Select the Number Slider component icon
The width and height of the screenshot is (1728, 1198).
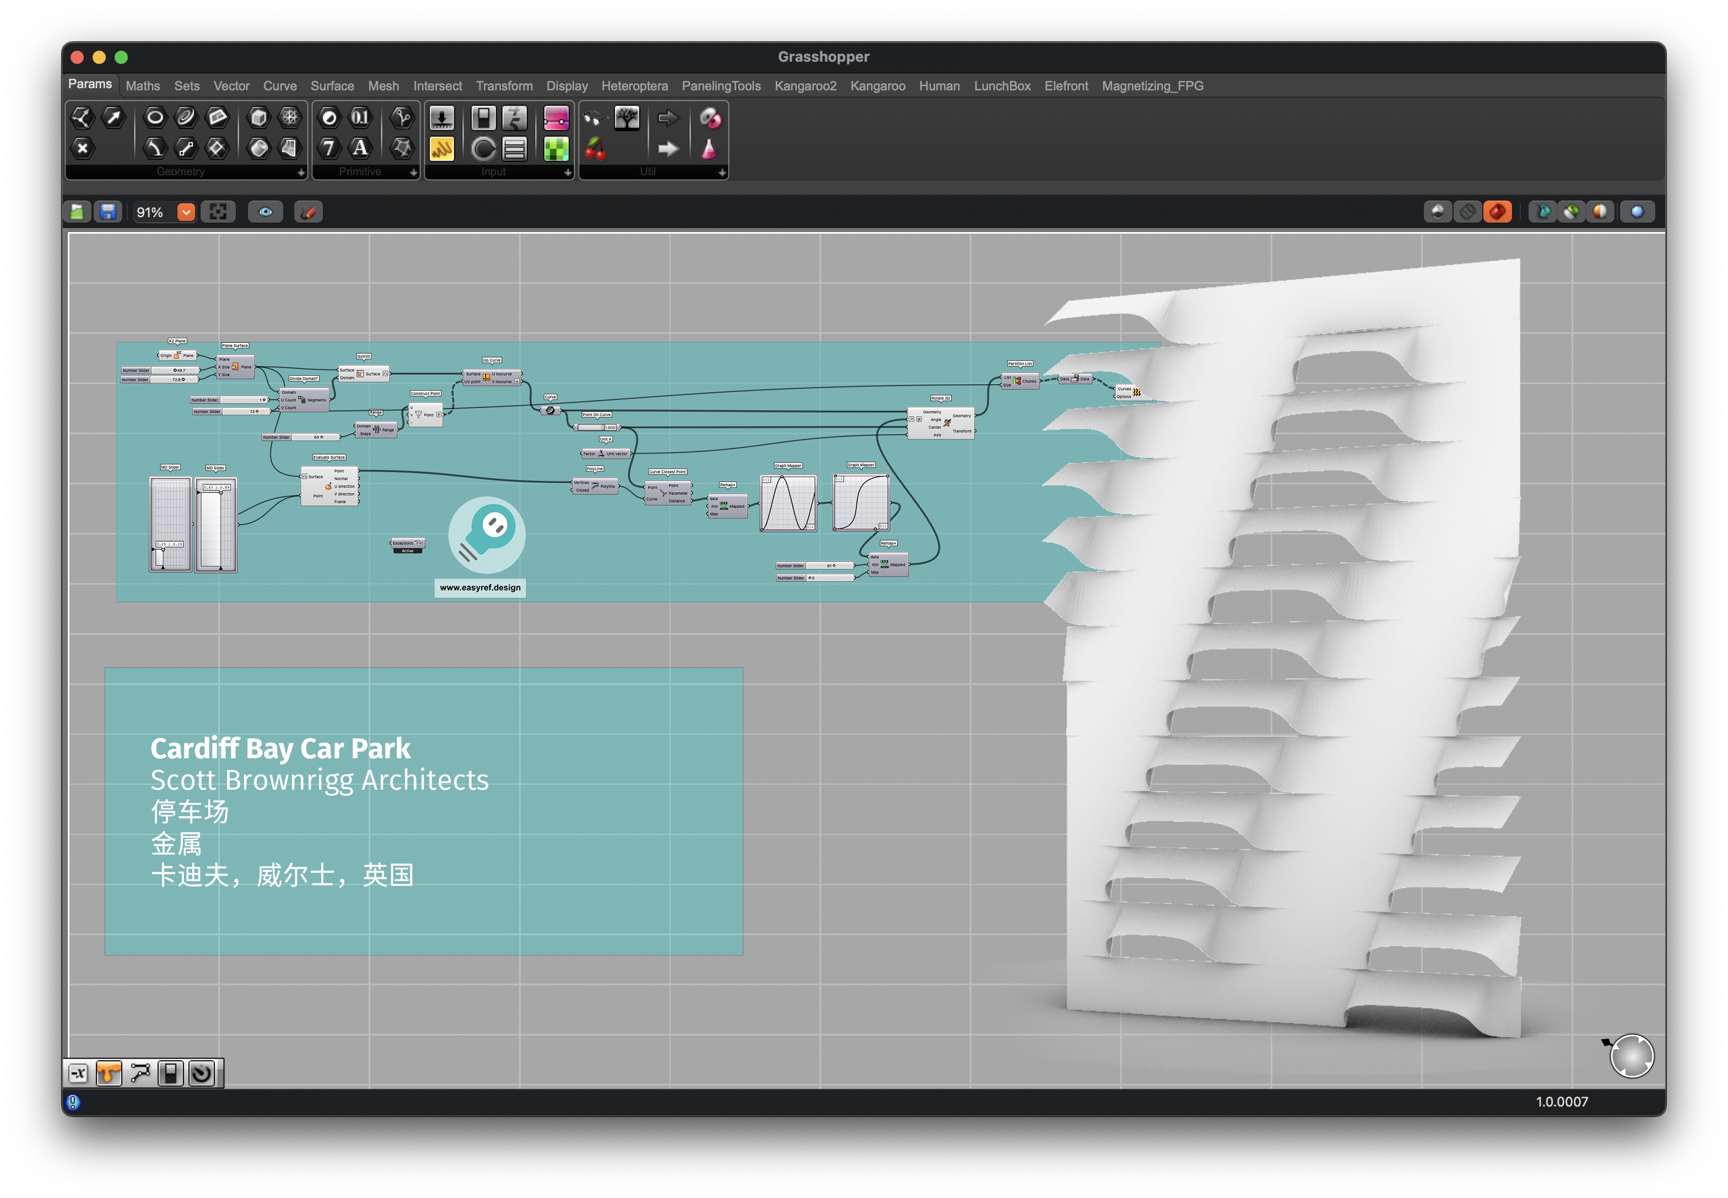pyautogui.click(x=441, y=118)
